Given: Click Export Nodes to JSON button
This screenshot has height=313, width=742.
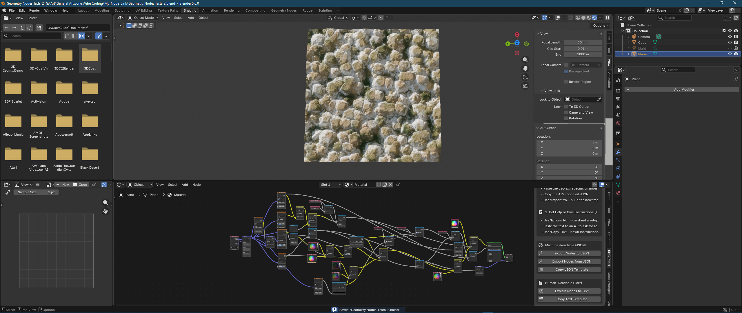Looking at the screenshot, I should tap(572, 253).
